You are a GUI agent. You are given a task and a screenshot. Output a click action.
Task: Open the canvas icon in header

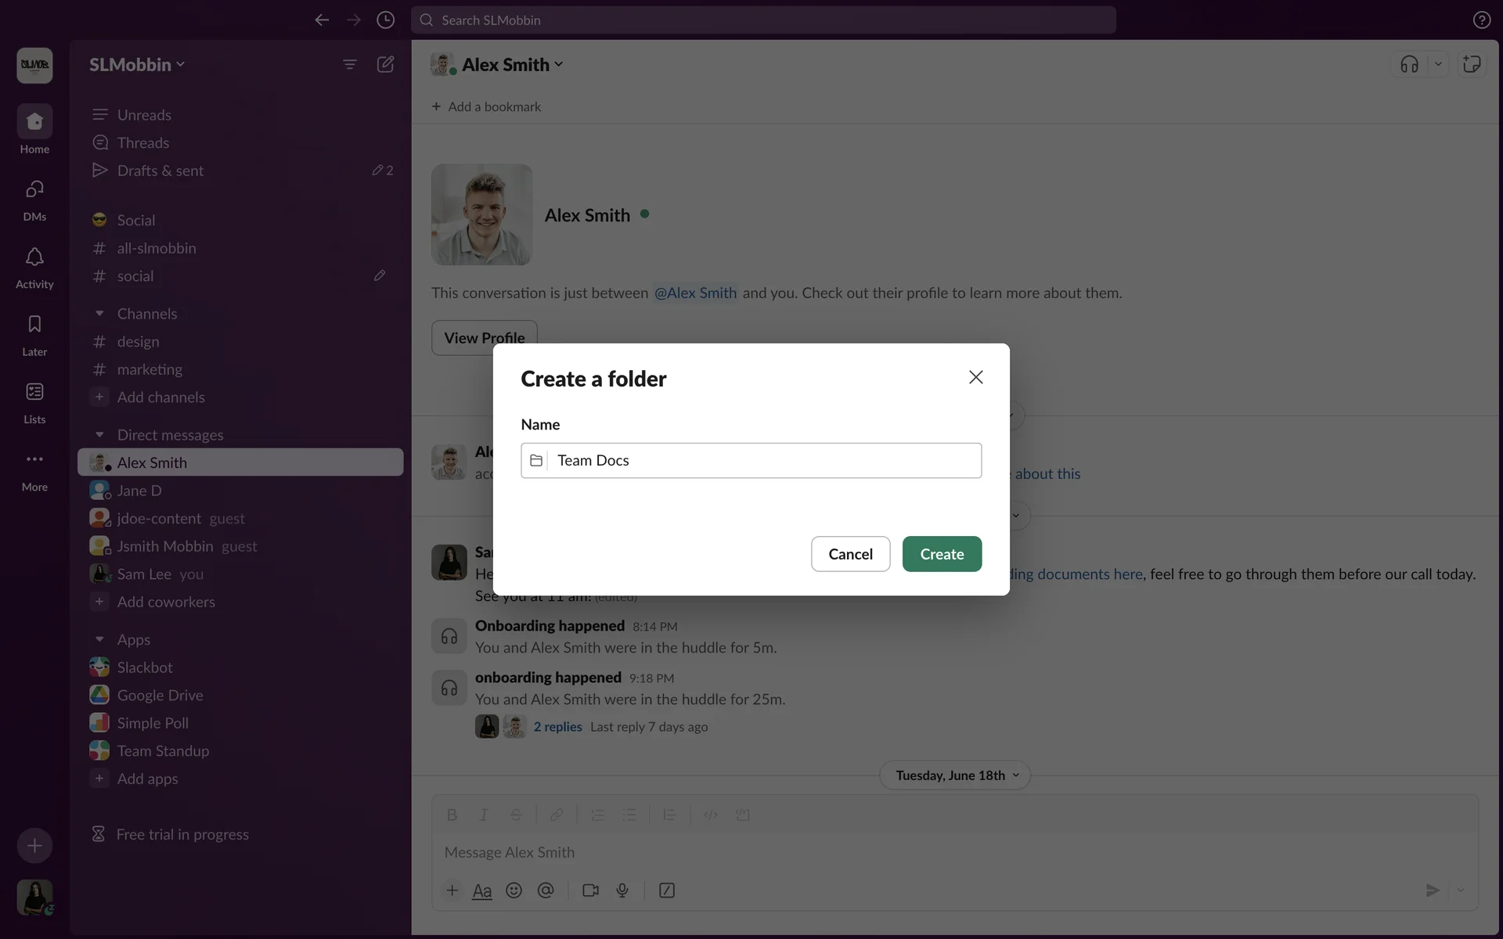pos(1472,64)
